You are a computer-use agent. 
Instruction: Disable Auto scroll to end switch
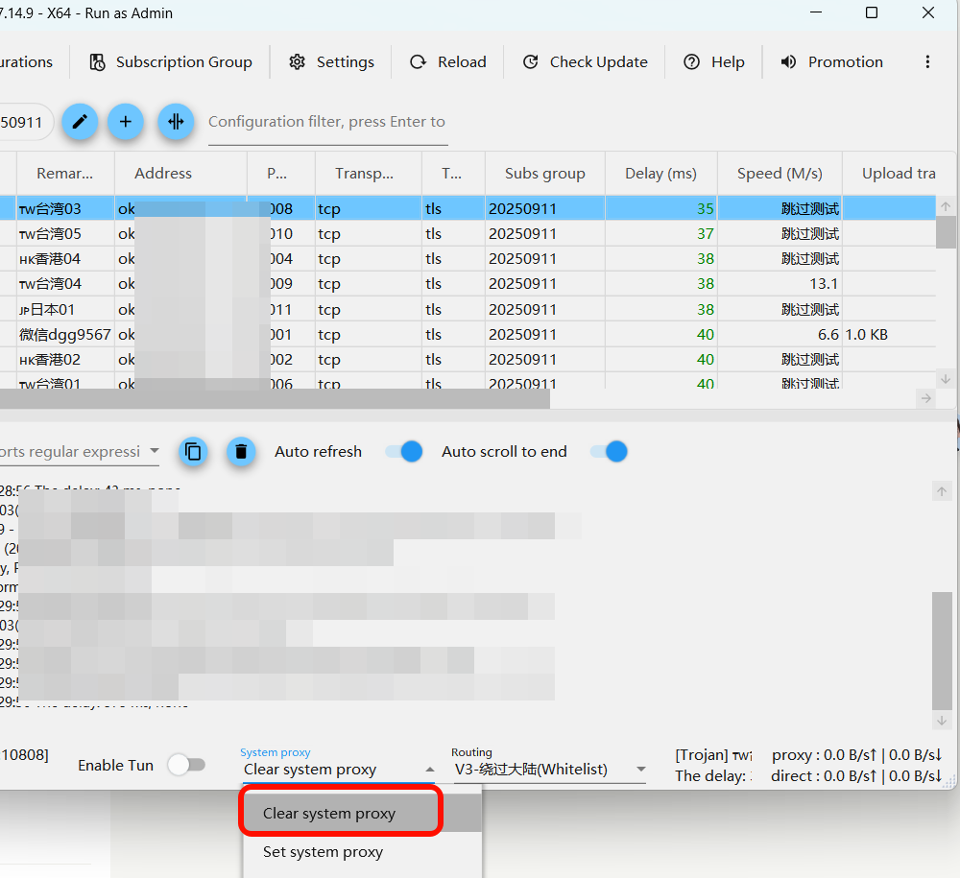(x=610, y=452)
